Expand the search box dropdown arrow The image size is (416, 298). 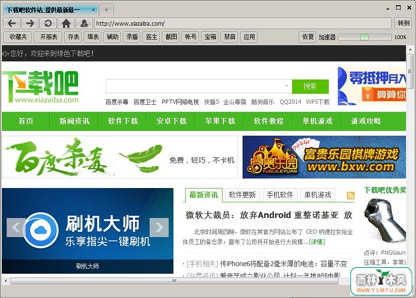[x=286, y=86]
